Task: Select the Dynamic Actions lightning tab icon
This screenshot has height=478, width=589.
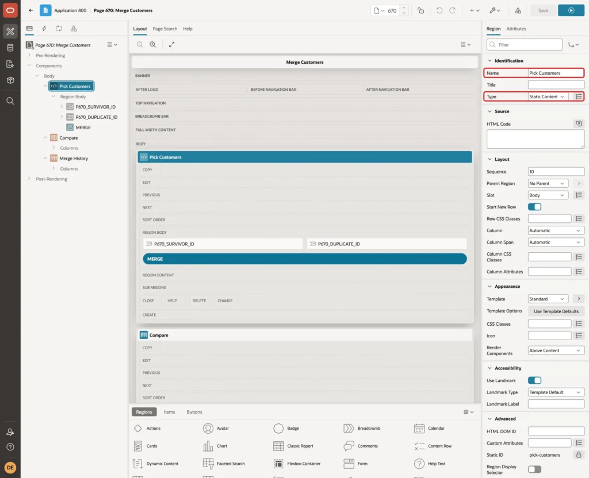Action: [x=44, y=29]
